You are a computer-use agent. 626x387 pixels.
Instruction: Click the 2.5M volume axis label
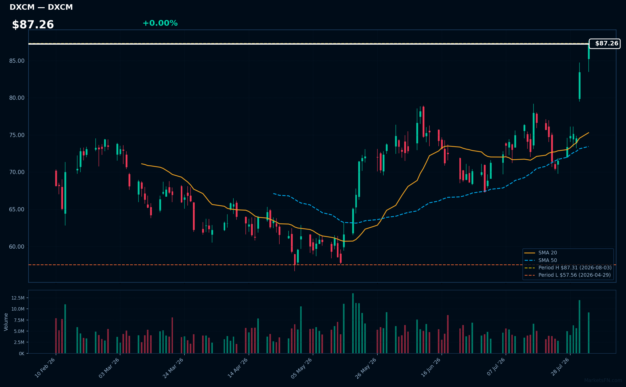[x=19, y=342]
